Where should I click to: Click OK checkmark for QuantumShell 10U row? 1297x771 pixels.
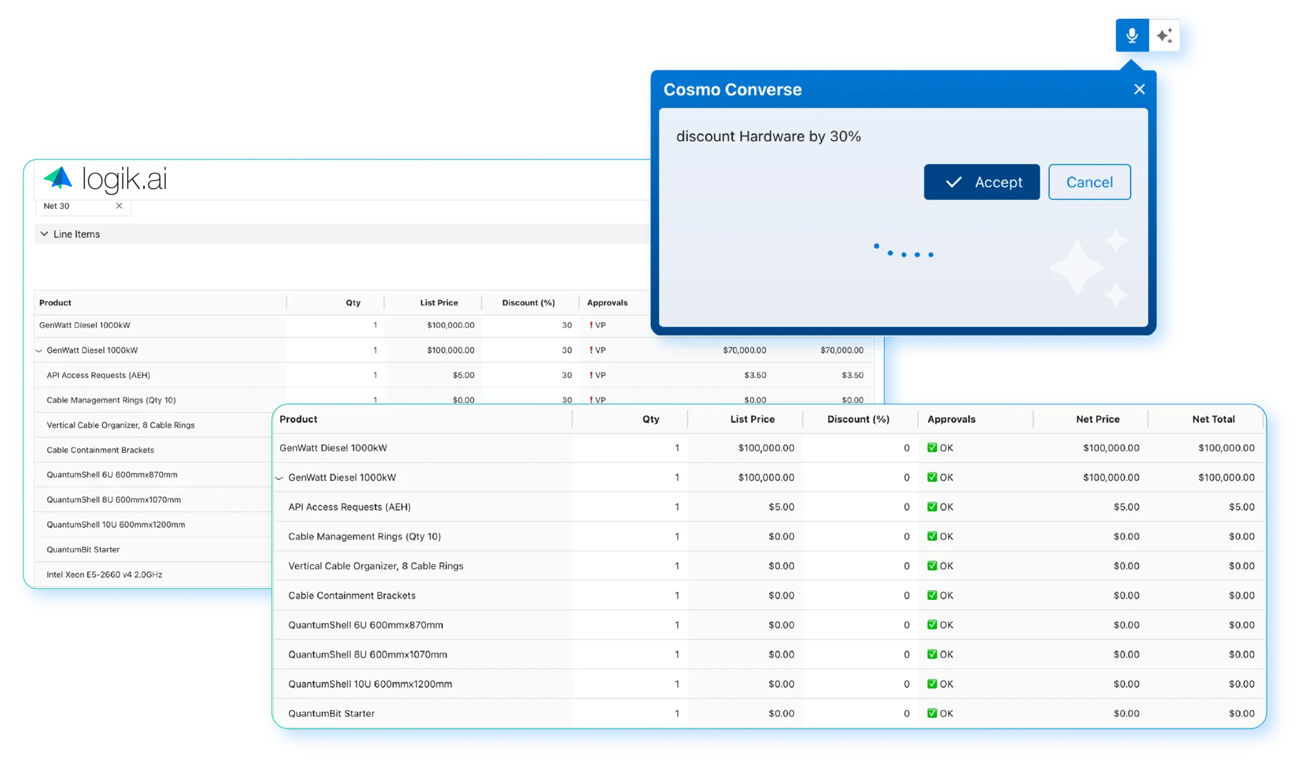932,684
